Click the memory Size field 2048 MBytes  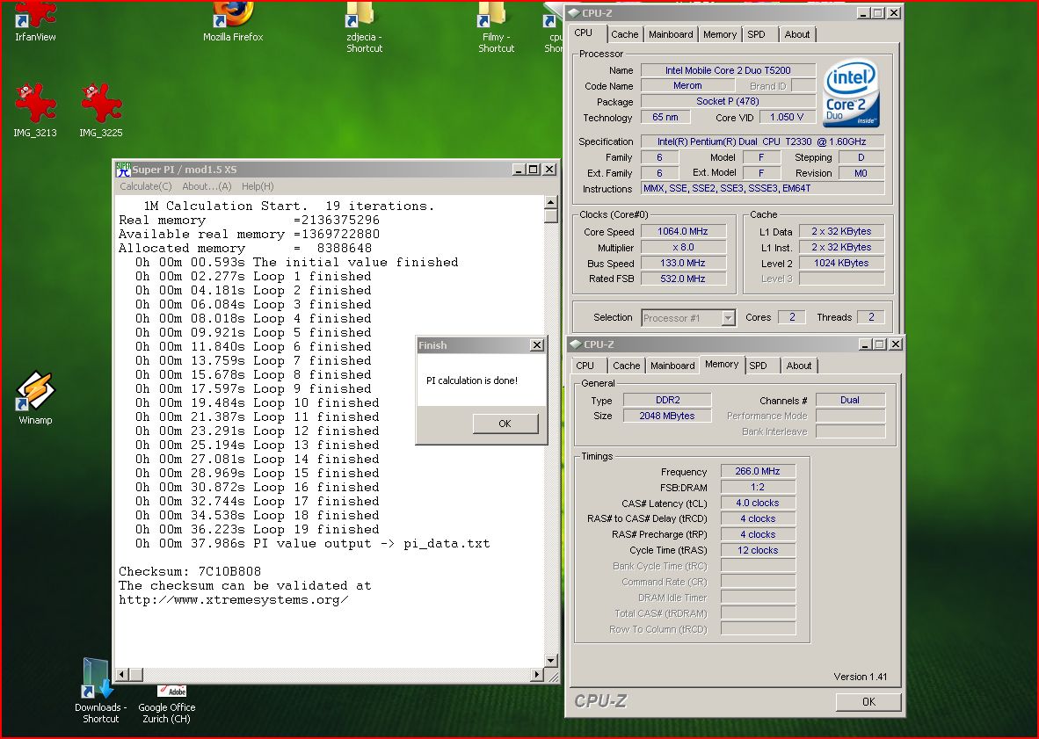(x=667, y=416)
